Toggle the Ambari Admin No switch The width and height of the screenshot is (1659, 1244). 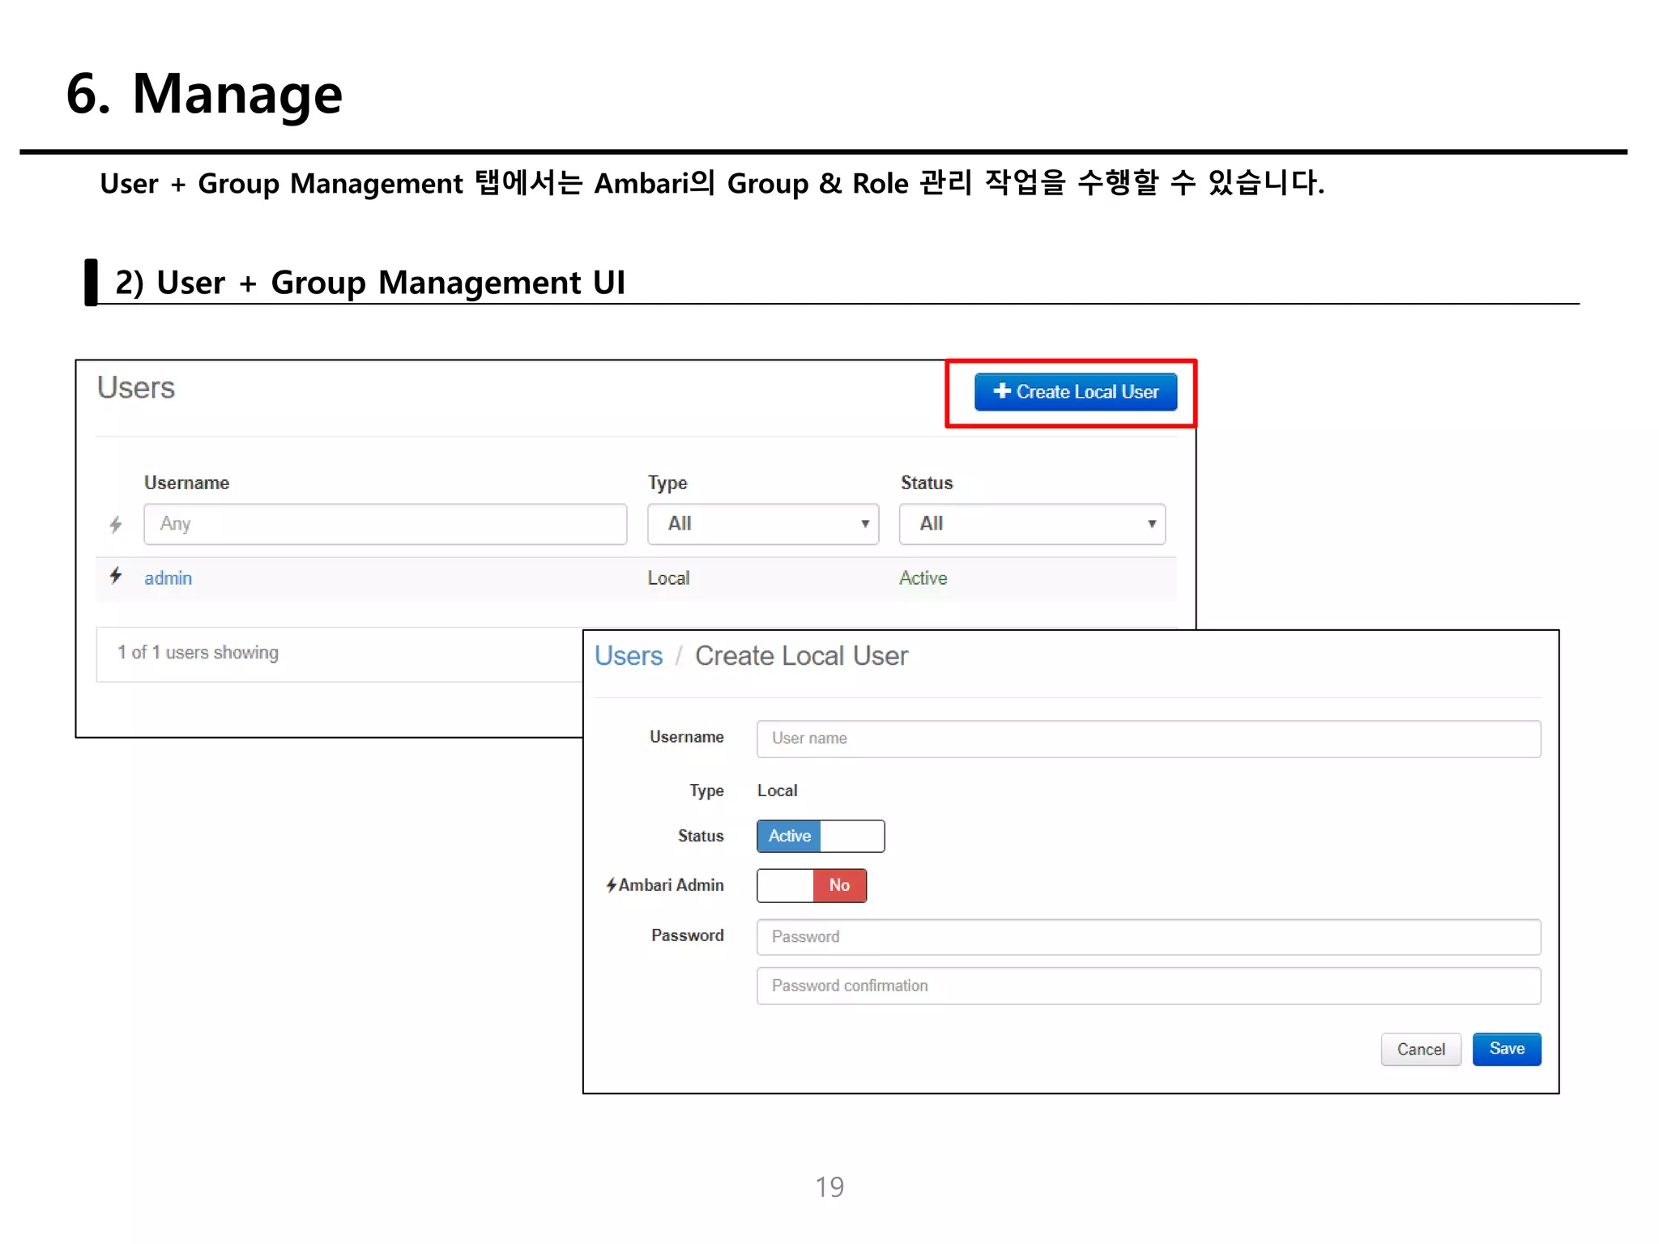coord(812,885)
